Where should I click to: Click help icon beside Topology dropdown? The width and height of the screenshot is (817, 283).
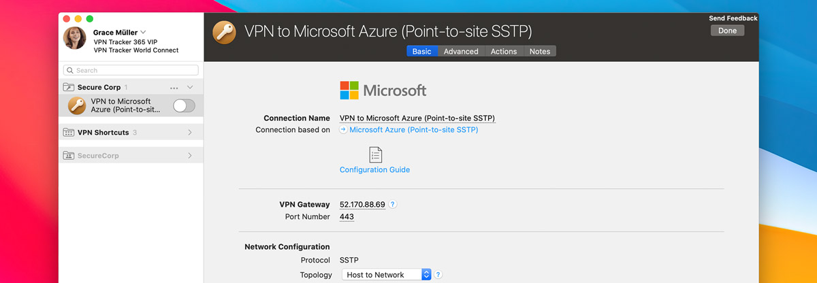(x=438, y=275)
